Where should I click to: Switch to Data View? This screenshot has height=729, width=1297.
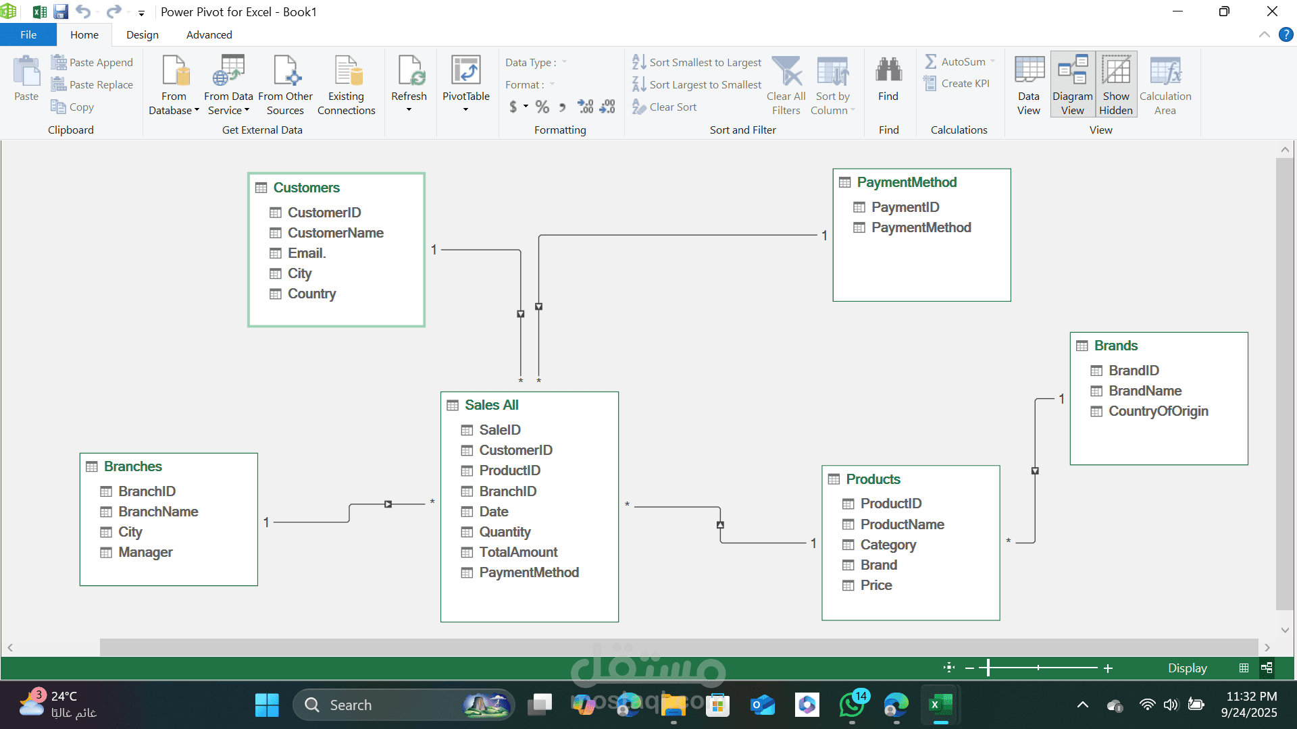tap(1029, 85)
